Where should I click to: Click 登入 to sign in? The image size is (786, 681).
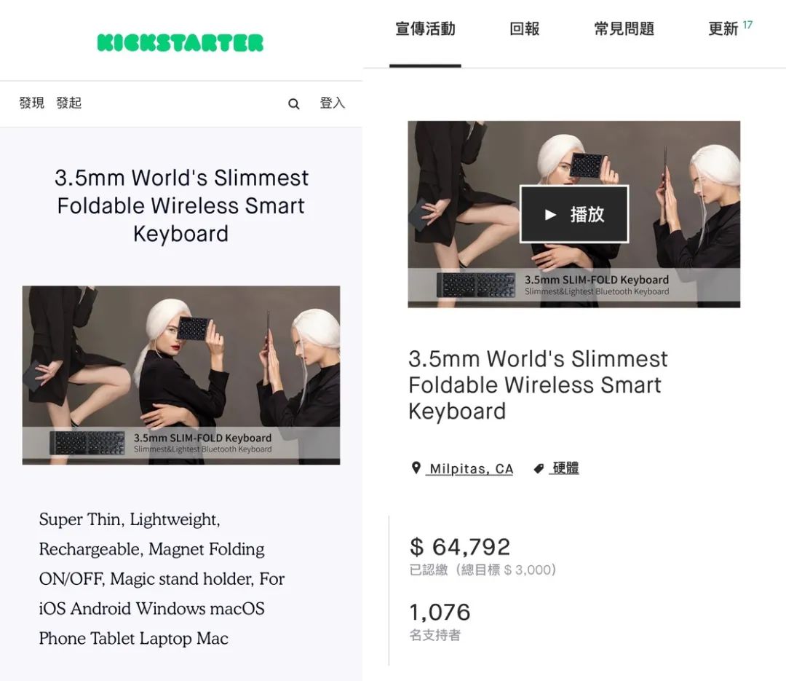tap(333, 103)
